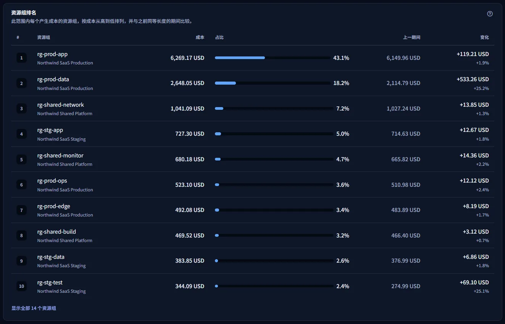
Task: Select the rg-shared-build resource group
Action: point(56,232)
